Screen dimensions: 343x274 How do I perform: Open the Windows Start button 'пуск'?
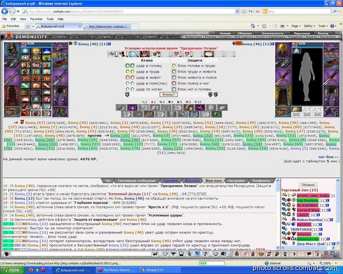pyautogui.click(x=13, y=270)
